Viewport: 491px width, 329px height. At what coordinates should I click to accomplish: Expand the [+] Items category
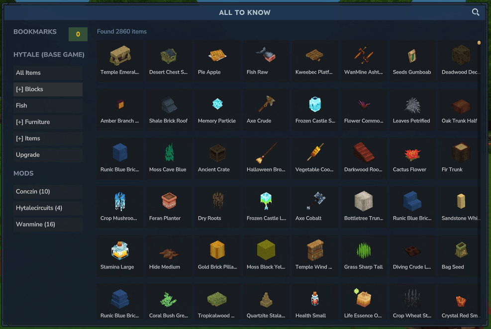point(48,139)
